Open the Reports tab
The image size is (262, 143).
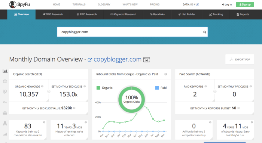[x=243, y=14]
